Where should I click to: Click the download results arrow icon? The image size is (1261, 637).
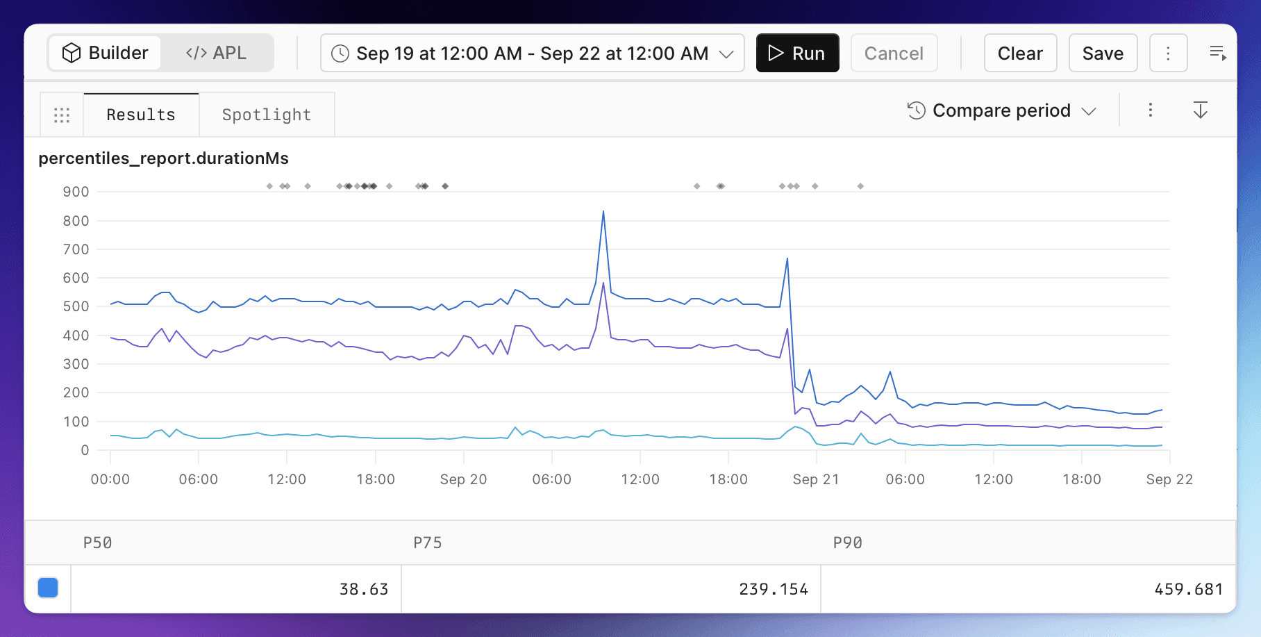(1201, 110)
